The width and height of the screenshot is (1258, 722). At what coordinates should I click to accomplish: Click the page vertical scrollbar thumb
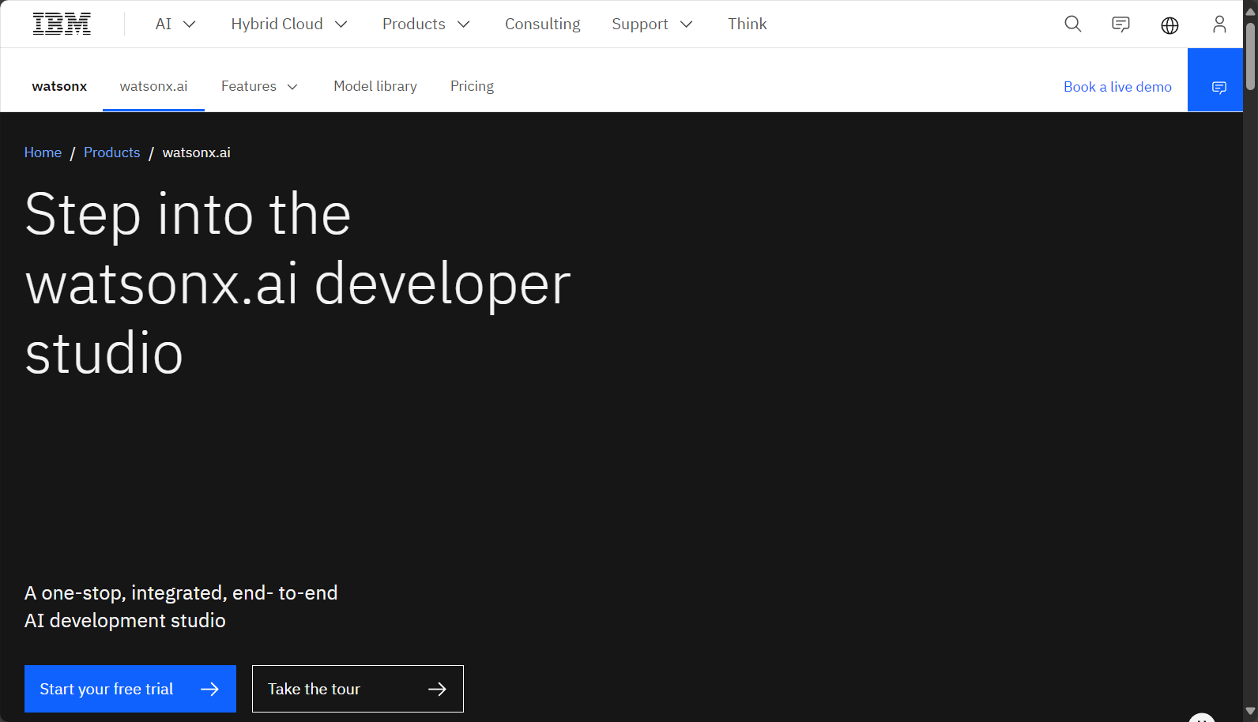click(1250, 55)
